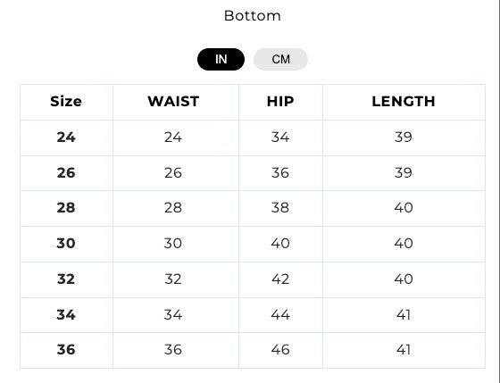This screenshot has height=383, width=500.
Task: Click length value 39 in size 24 row
Action: [404, 137]
